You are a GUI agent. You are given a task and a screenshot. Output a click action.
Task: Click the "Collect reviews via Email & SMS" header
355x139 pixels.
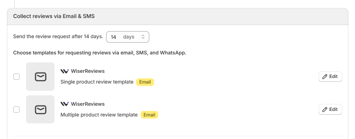[54, 16]
